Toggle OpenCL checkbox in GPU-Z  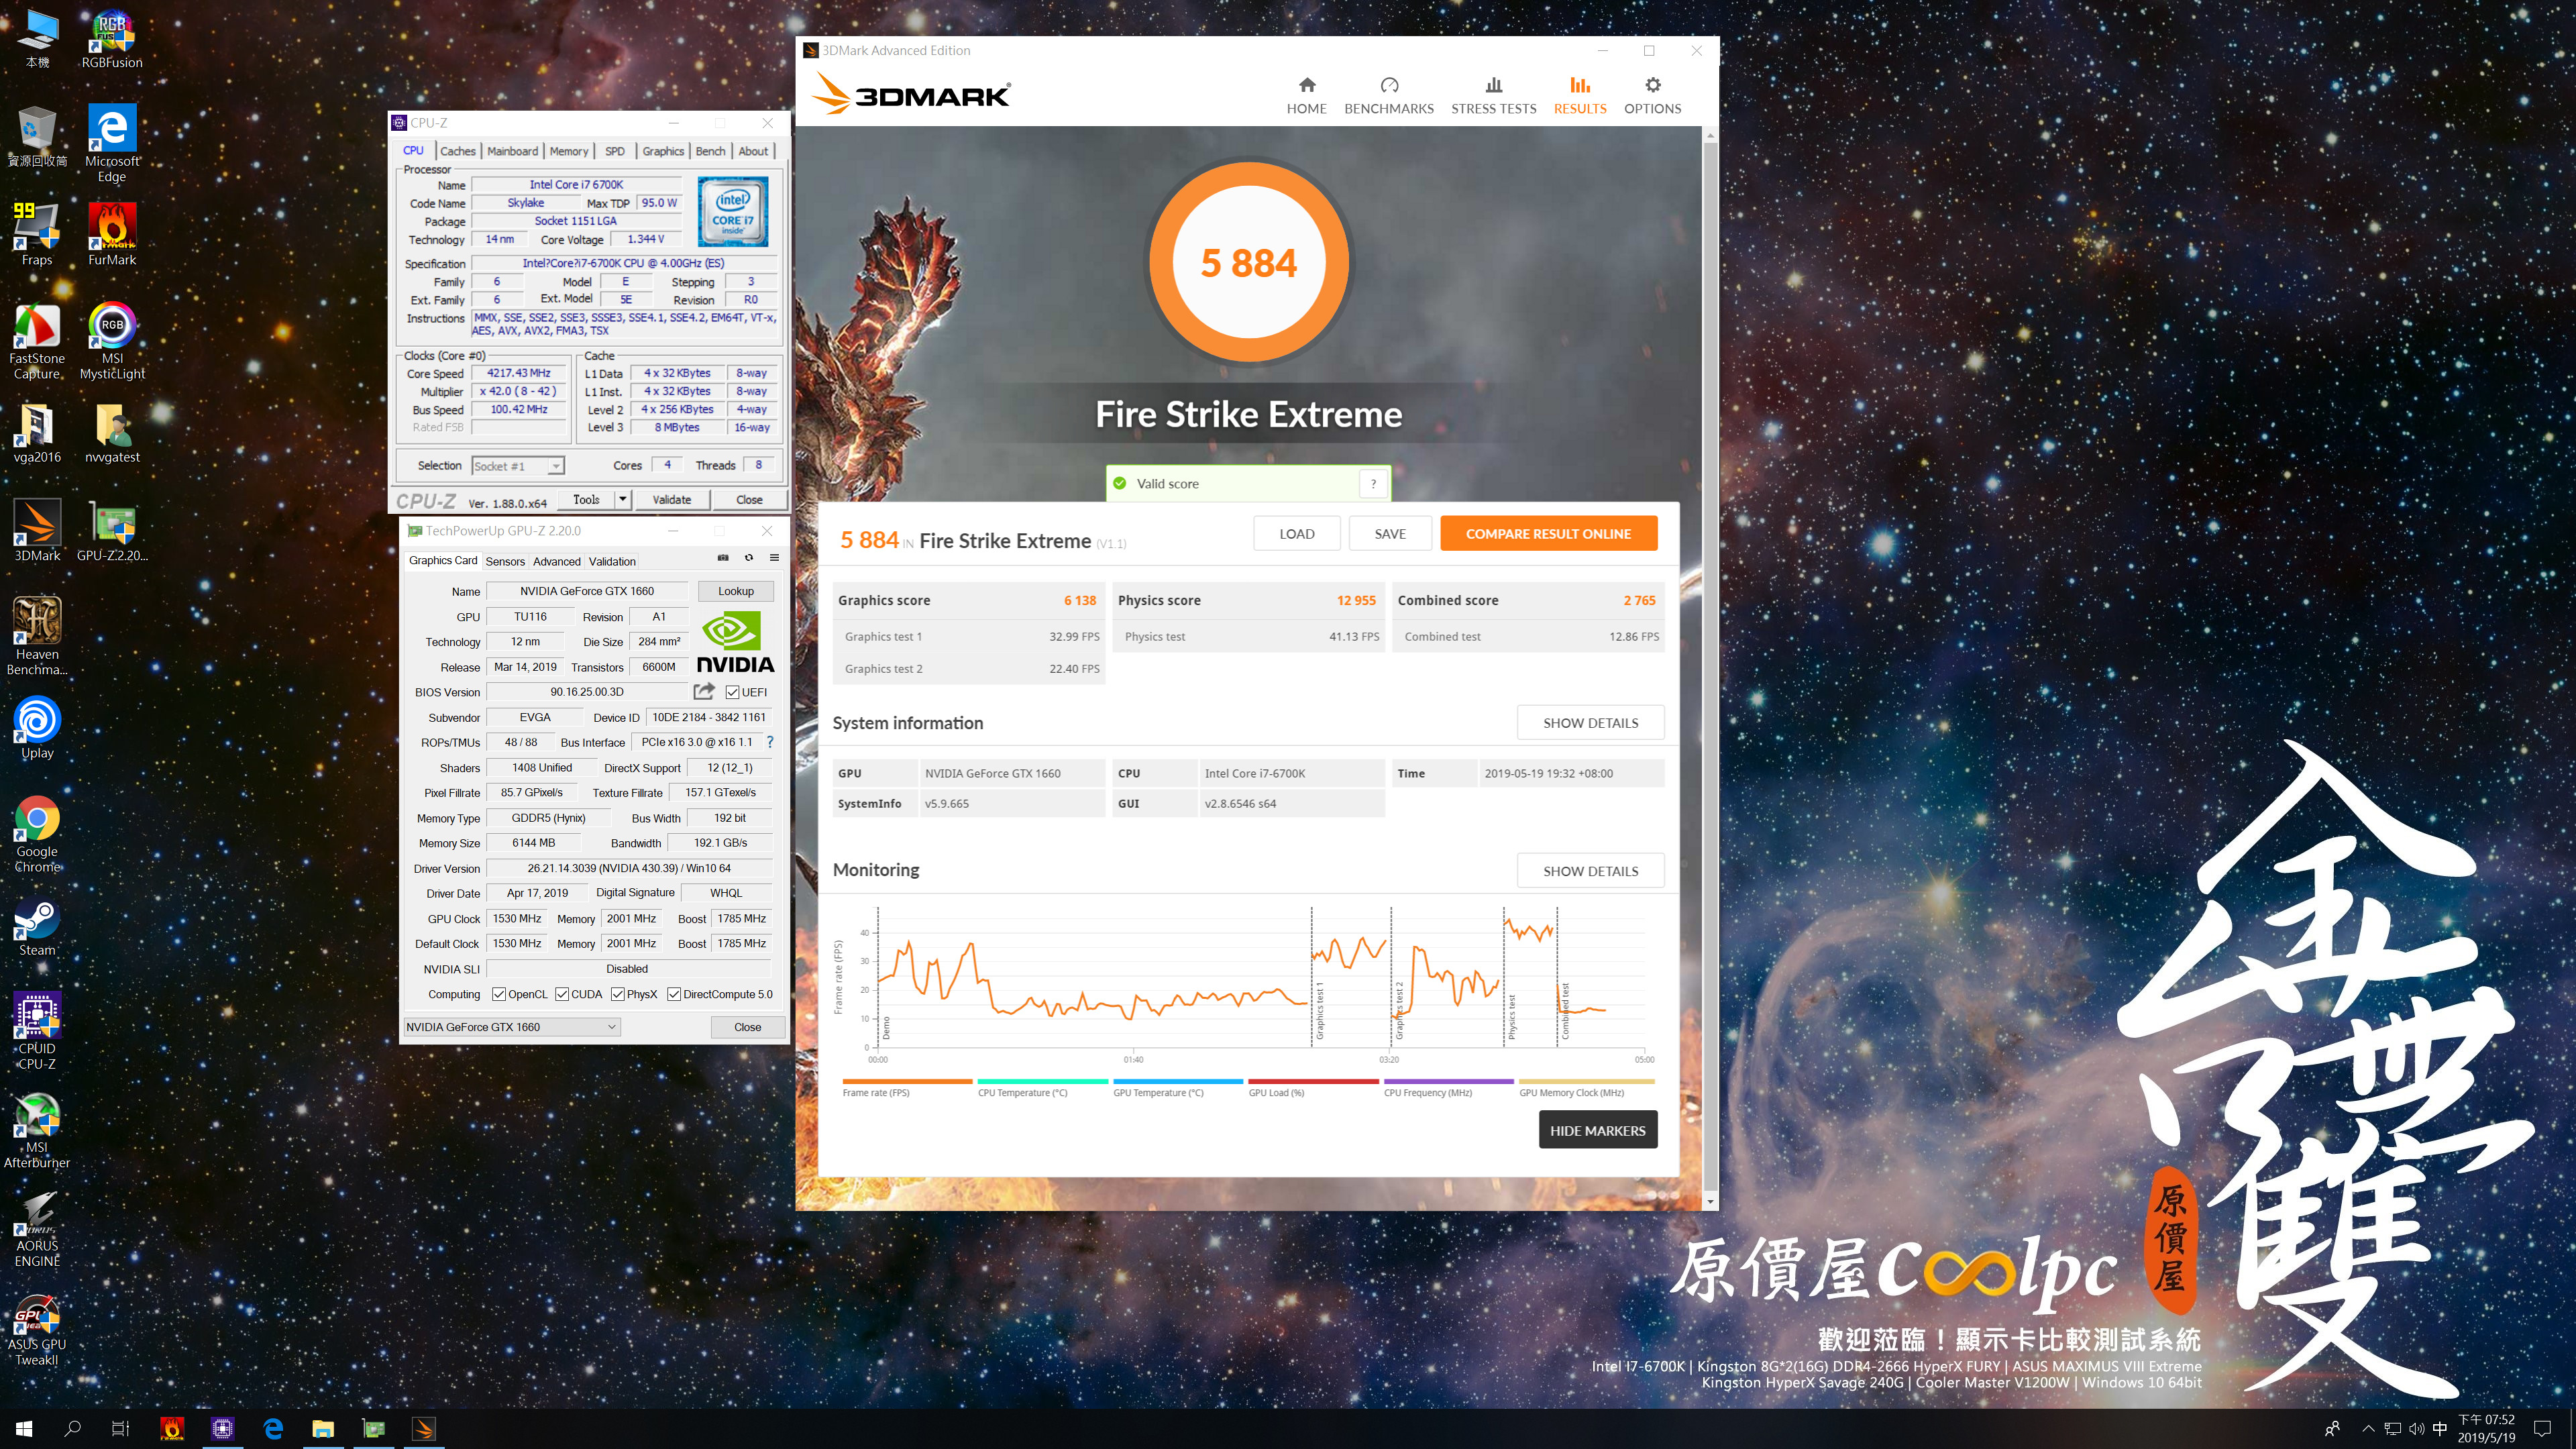[499, 994]
